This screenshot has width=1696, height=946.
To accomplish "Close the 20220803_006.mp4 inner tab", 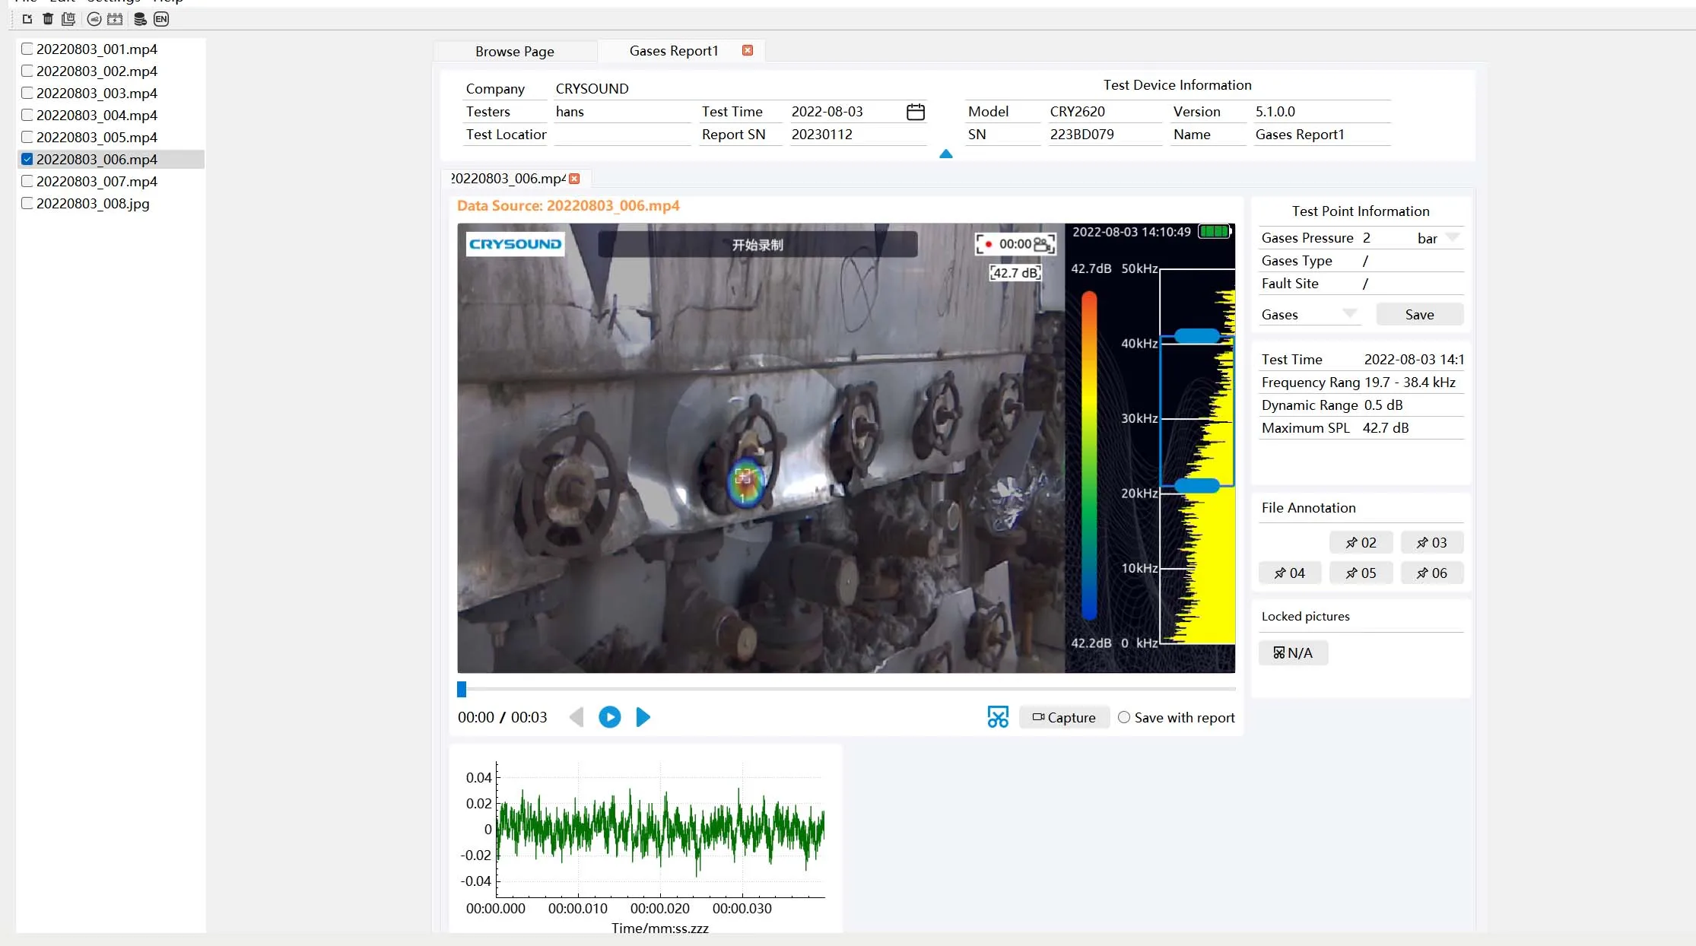I will [x=575, y=179].
